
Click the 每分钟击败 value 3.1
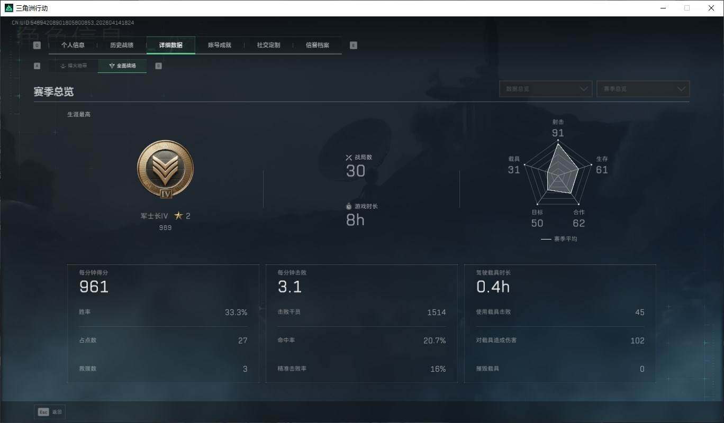[x=289, y=287]
